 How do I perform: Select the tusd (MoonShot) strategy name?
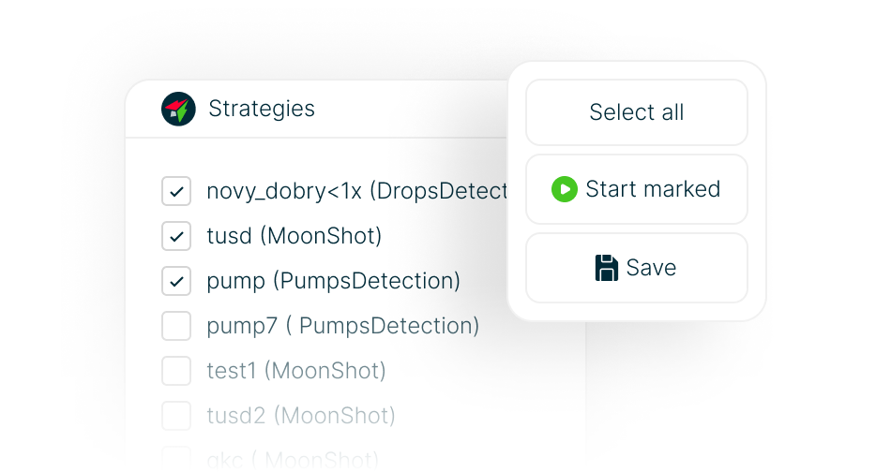point(294,236)
